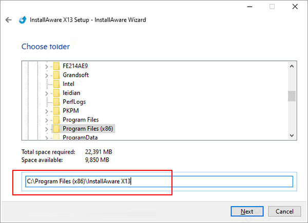Click the 22,391 MB space required value
This screenshot has width=308, height=223.
click(x=99, y=152)
